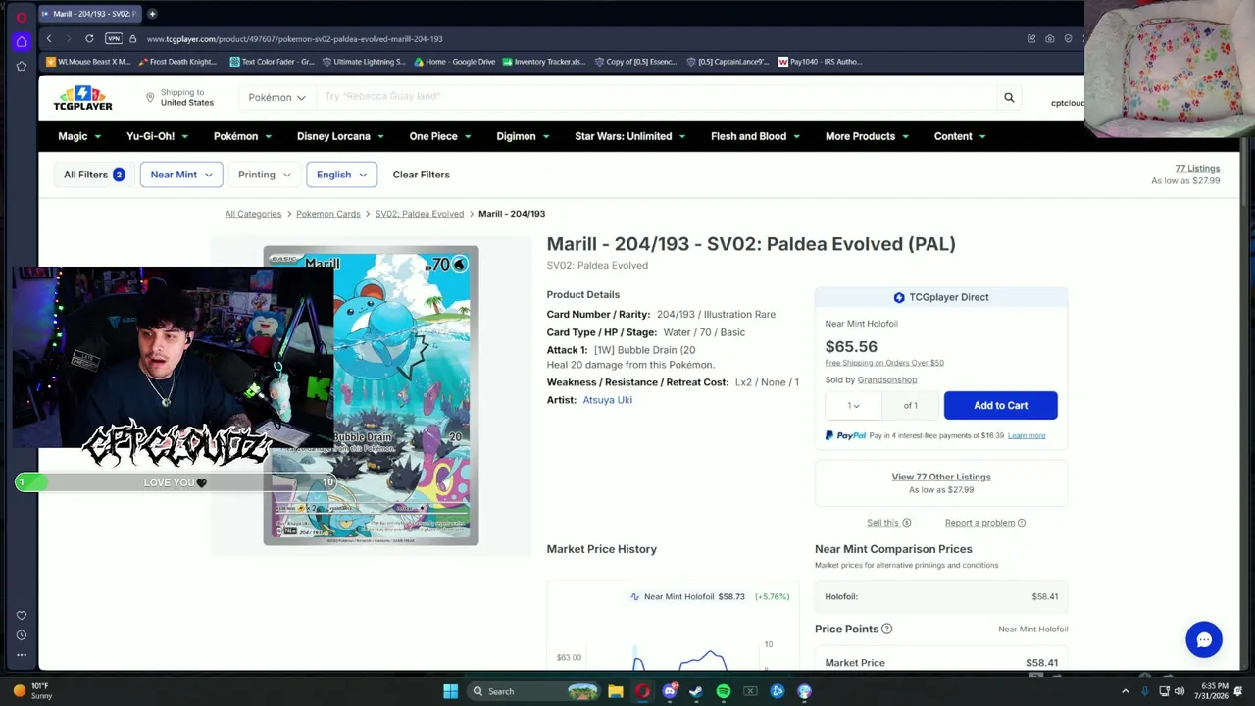Viewport: 1255px width, 706px height.
Task: Open the Text Color Fader bookmark
Action: [272, 62]
